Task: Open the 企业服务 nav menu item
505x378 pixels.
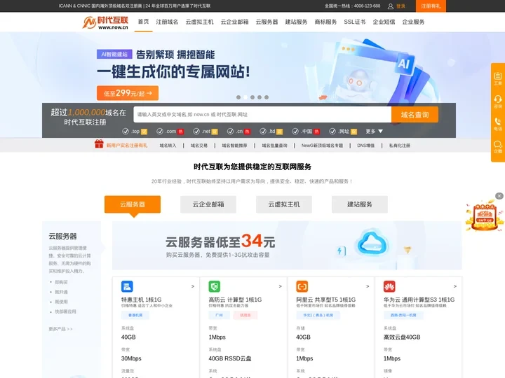Action: [x=413, y=22]
